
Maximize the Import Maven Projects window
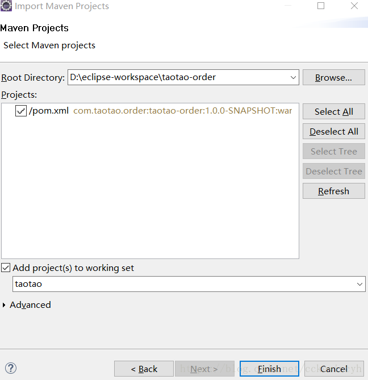tap(321, 6)
